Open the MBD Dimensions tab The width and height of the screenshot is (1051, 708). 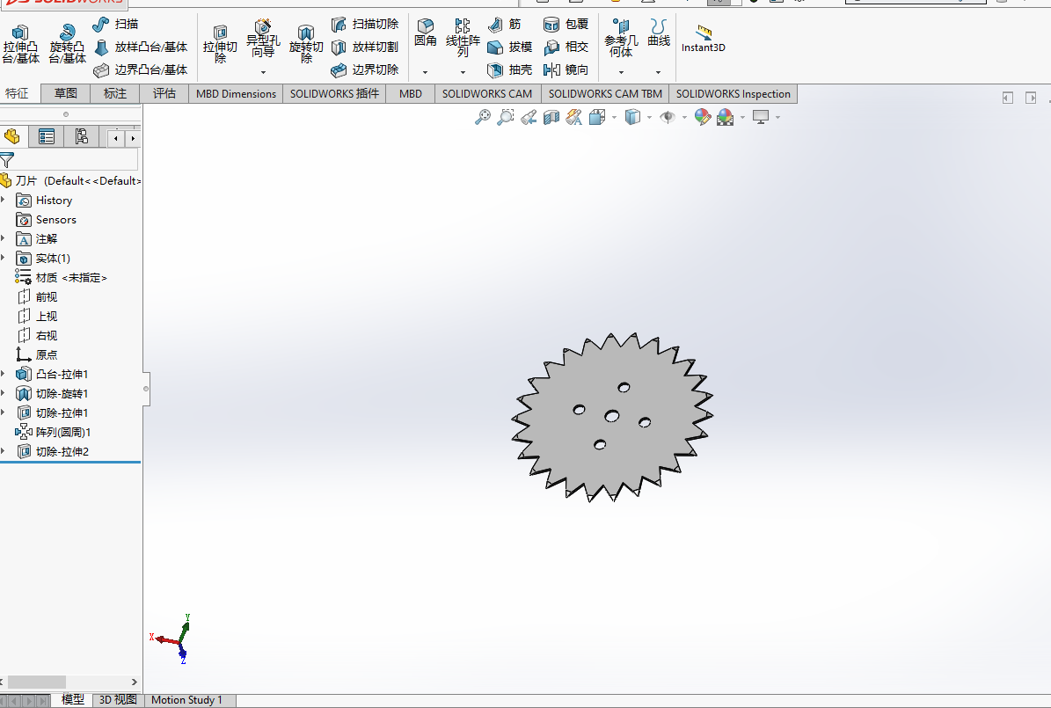(x=236, y=93)
